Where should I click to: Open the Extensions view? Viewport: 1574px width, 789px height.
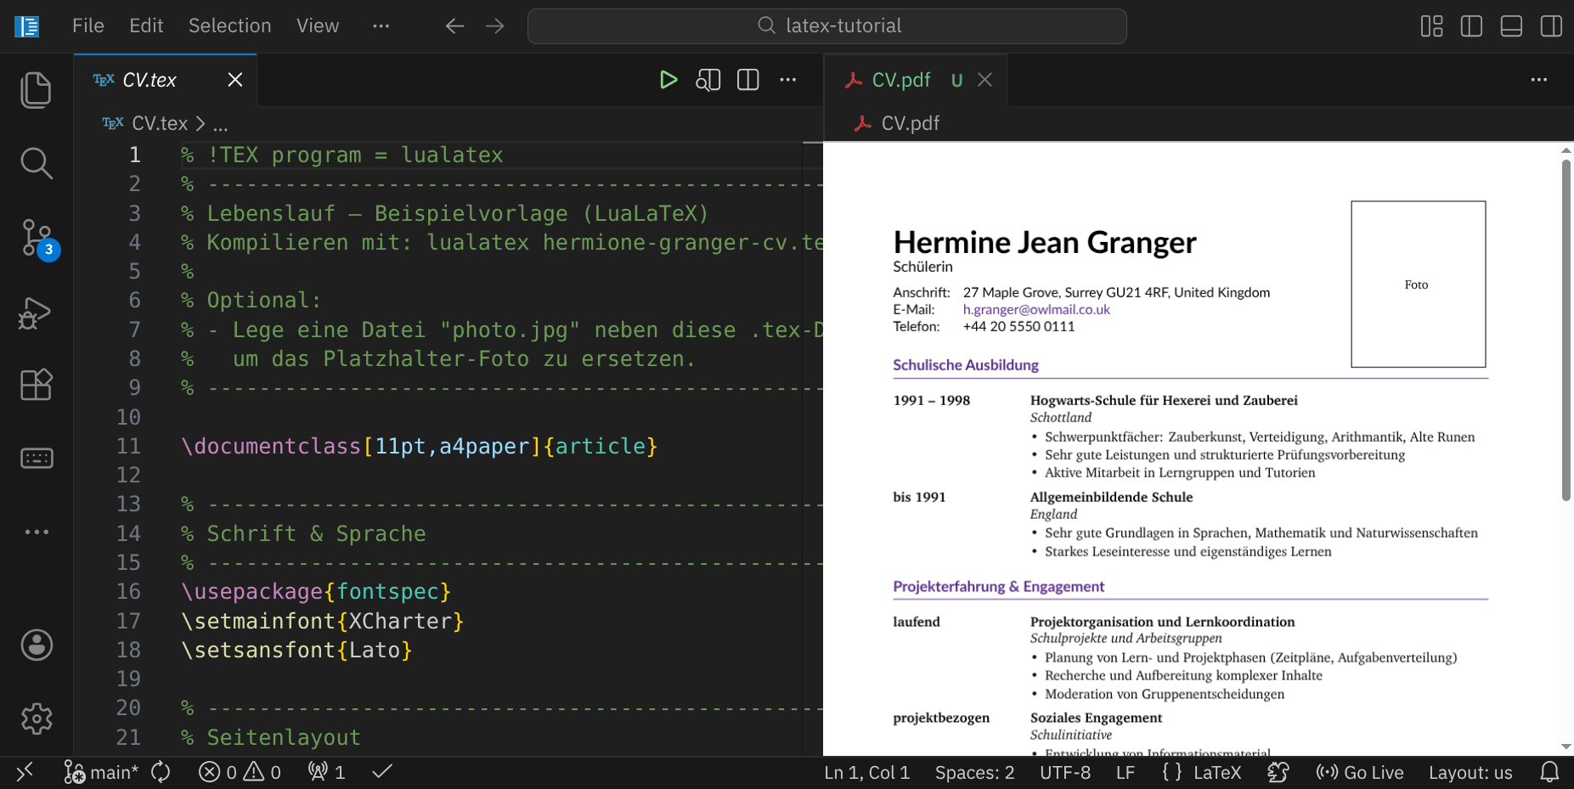[36, 386]
